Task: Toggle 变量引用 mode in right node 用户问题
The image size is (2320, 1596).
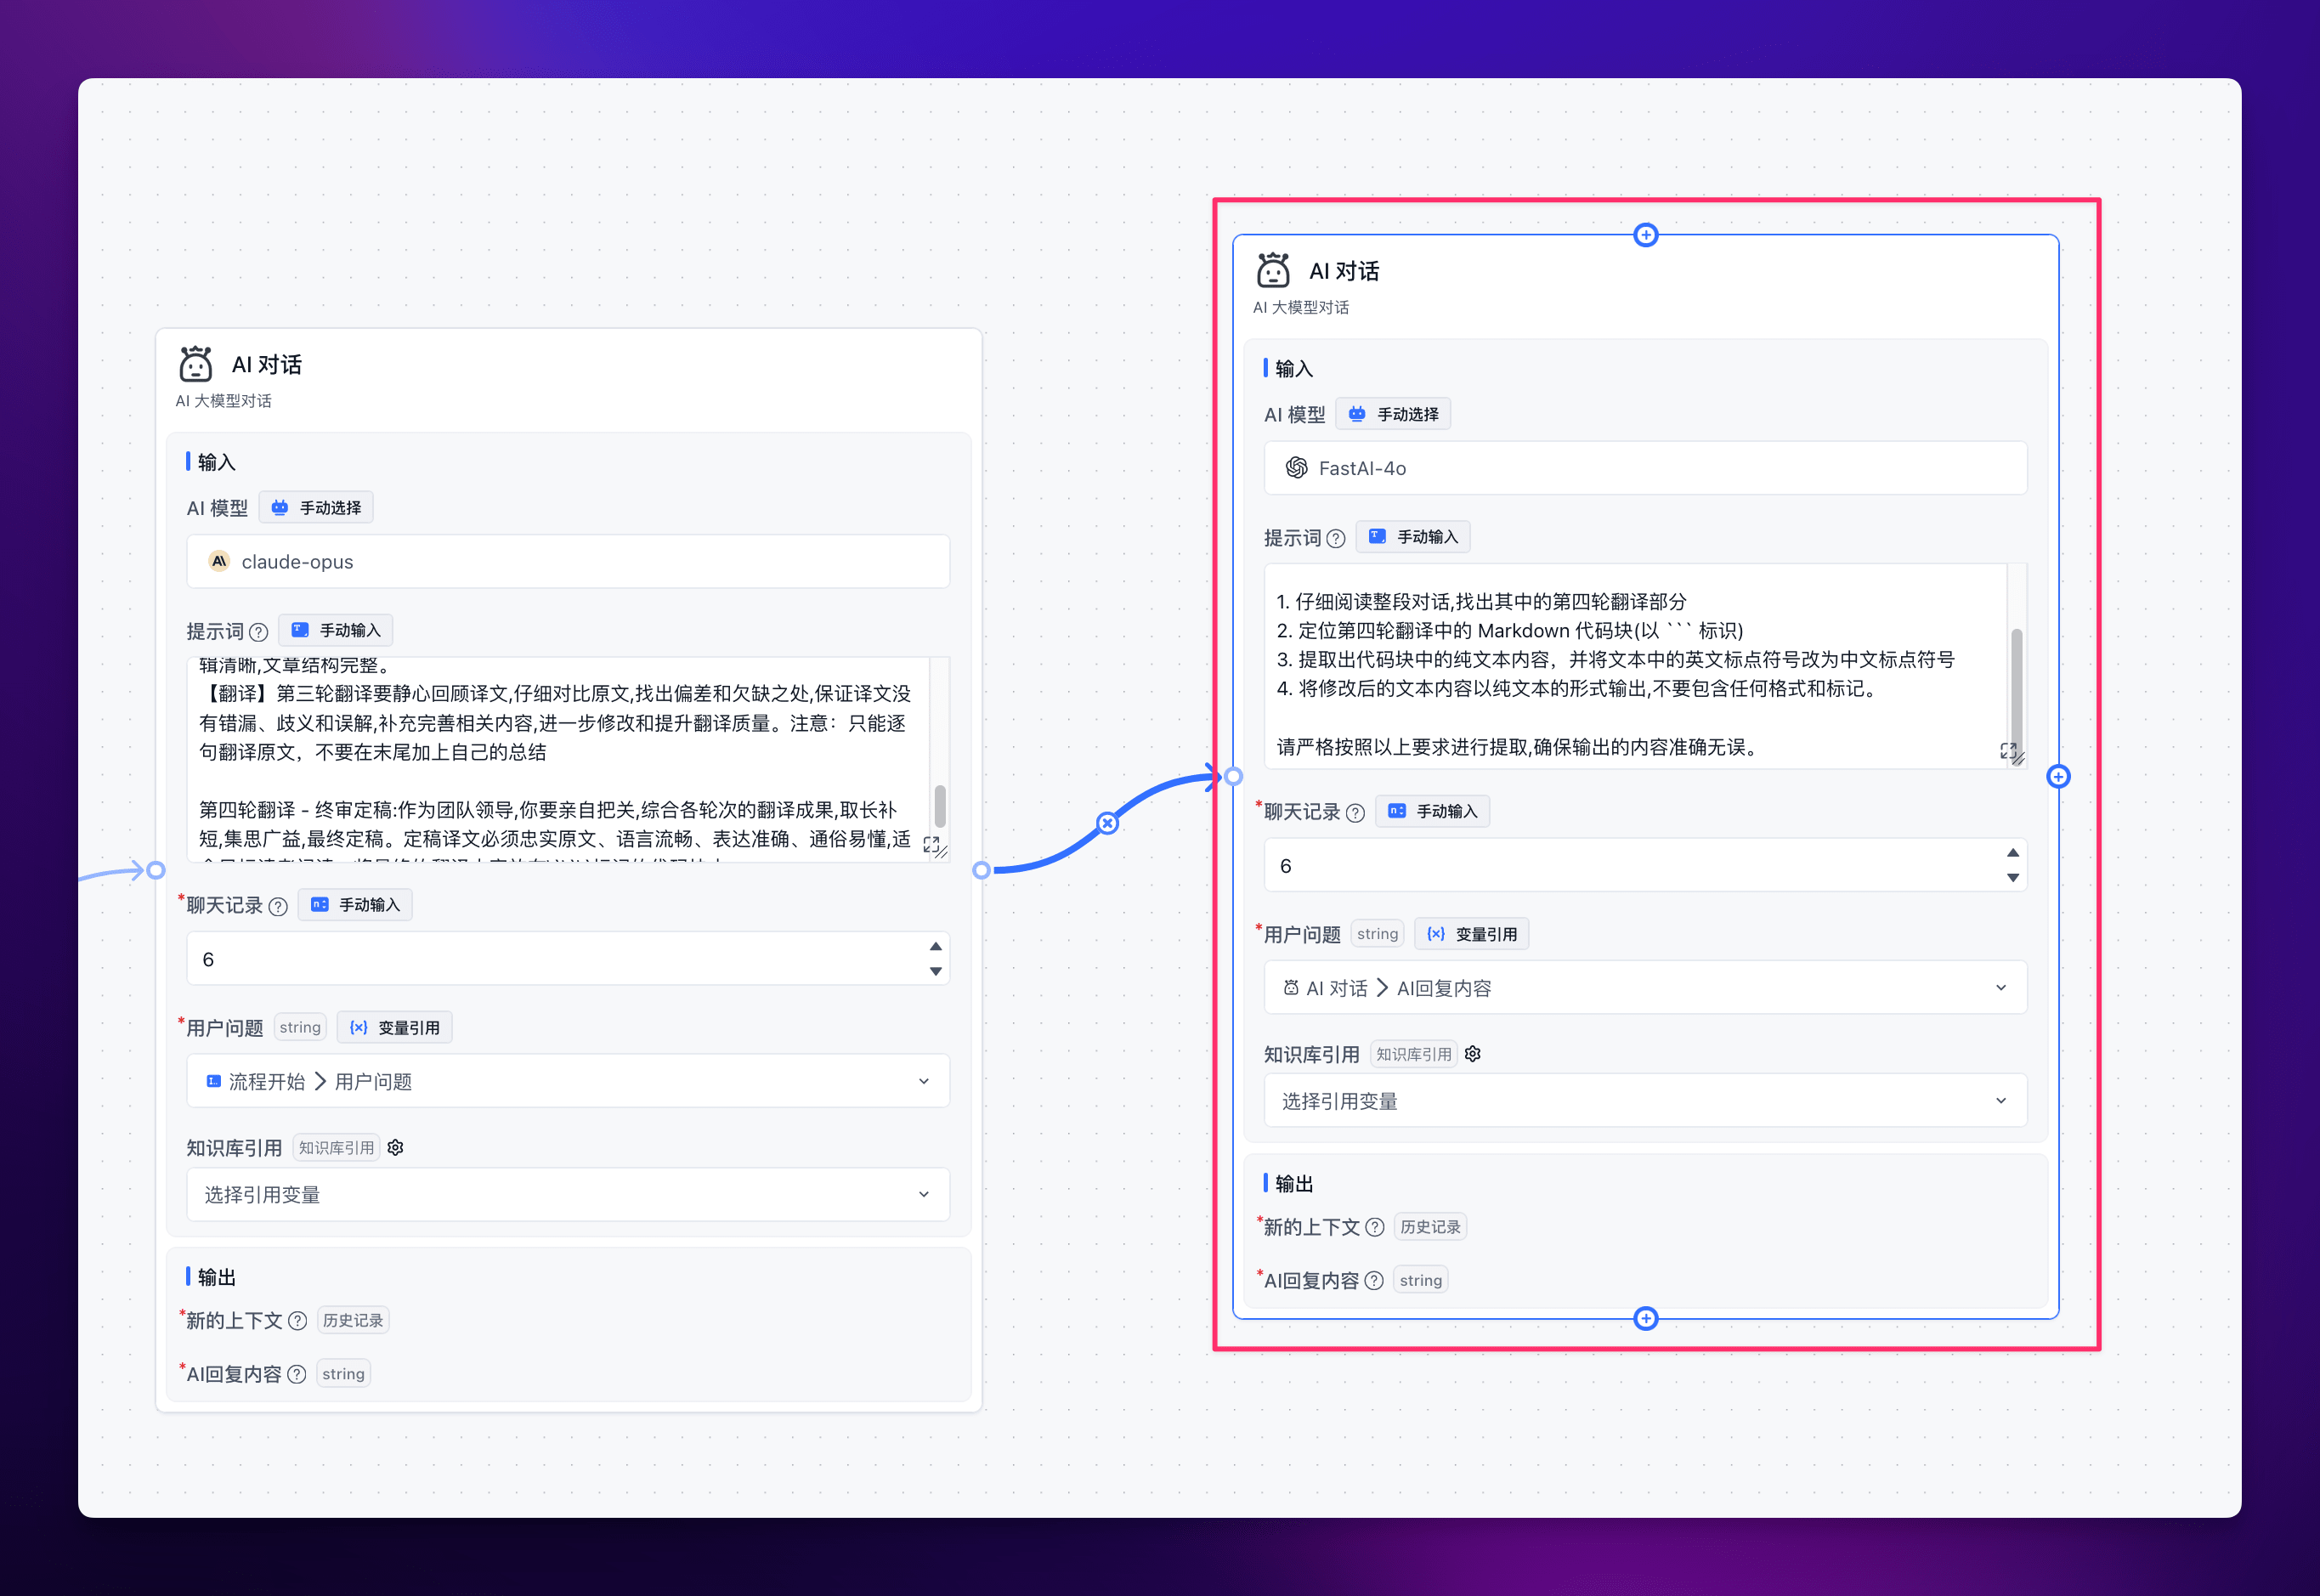Action: pyautogui.click(x=1472, y=934)
